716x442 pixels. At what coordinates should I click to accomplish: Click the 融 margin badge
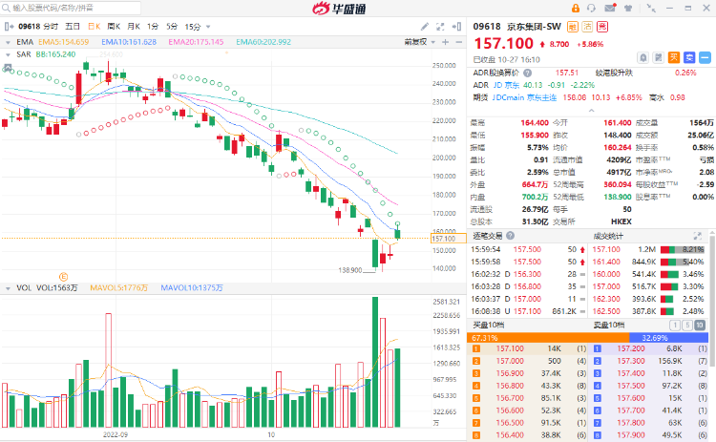coord(572,27)
